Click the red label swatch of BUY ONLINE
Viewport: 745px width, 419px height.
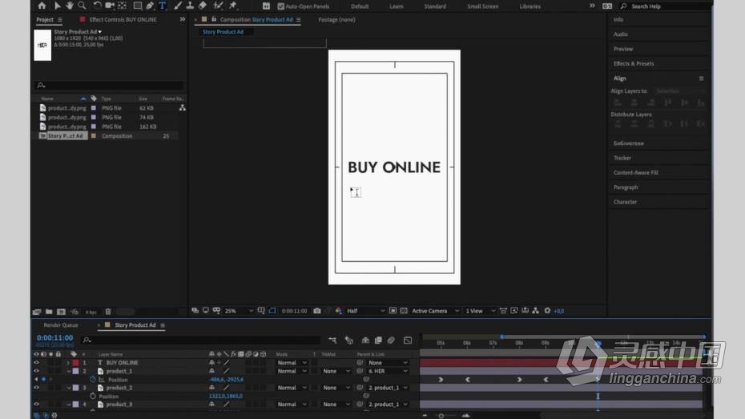click(75, 362)
